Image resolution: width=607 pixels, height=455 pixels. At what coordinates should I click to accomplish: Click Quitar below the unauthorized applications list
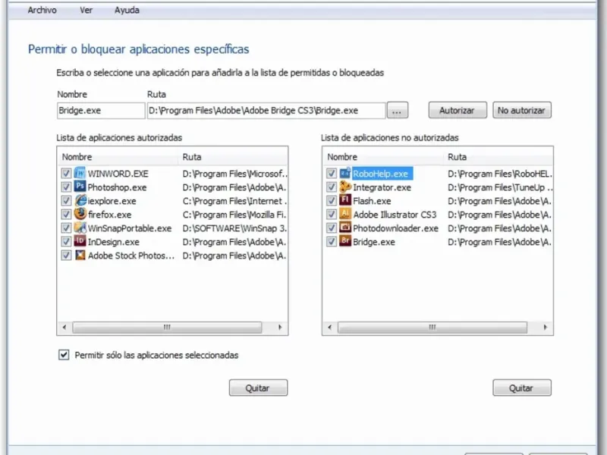(522, 388)
